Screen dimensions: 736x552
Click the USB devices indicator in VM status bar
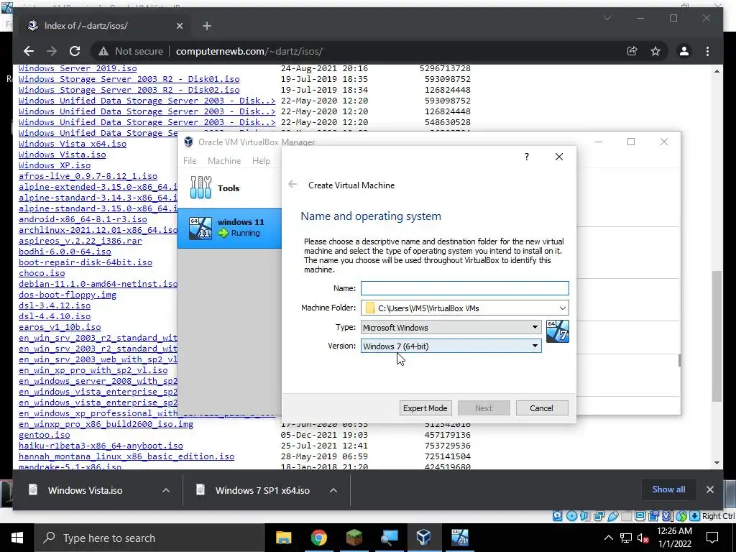(x=612, y=516)
